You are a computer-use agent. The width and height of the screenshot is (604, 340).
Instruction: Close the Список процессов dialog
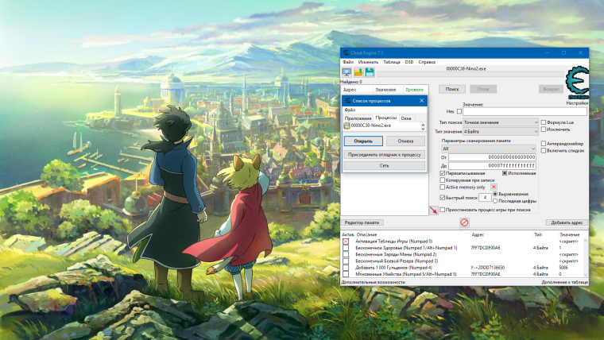[421, 101]
